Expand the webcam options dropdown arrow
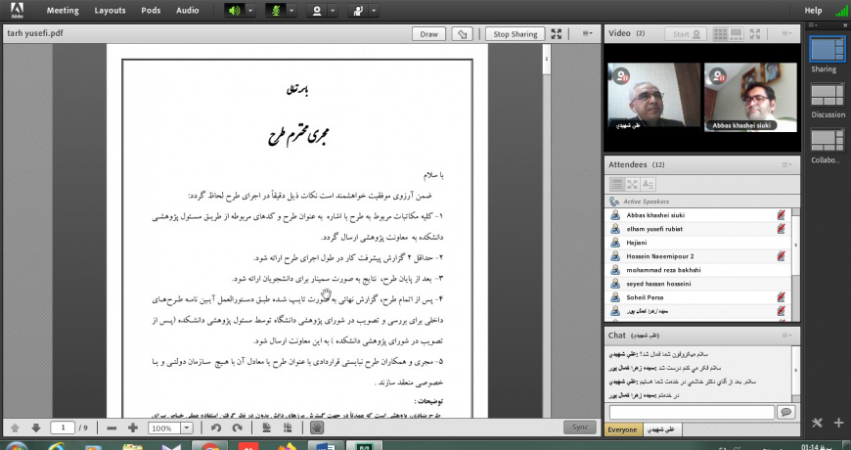The width and height of the screenshot is (851, 450). pos(333,11)
